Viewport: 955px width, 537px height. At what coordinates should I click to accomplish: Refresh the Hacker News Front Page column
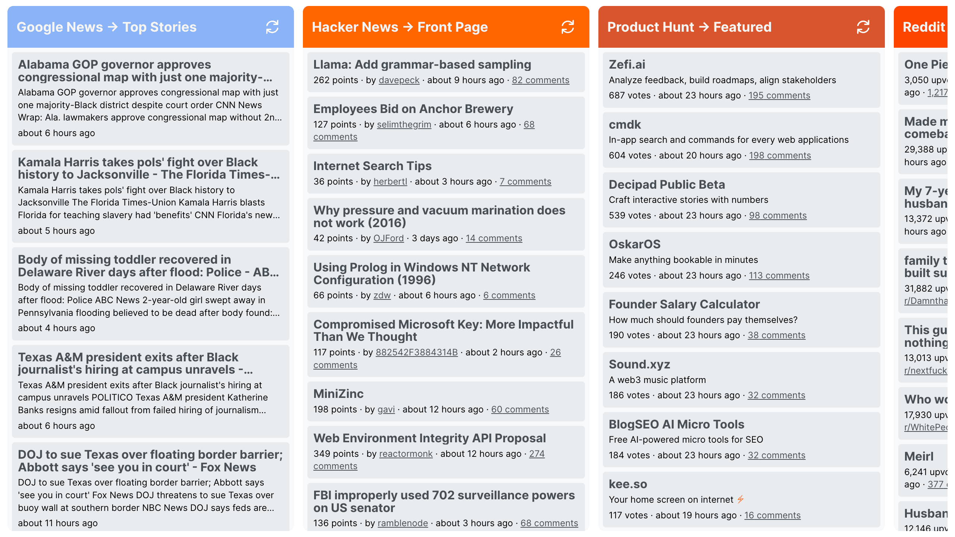pyautogui.click(x=568, y=27)
